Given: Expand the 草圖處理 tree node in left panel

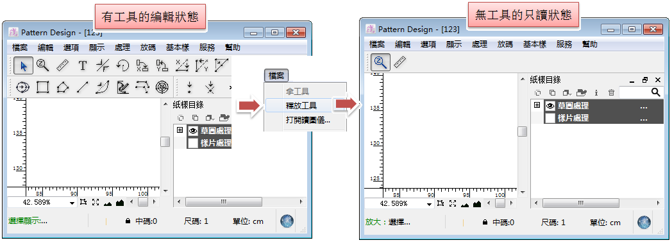Looking at the screenshot, I should coord(180,130).
